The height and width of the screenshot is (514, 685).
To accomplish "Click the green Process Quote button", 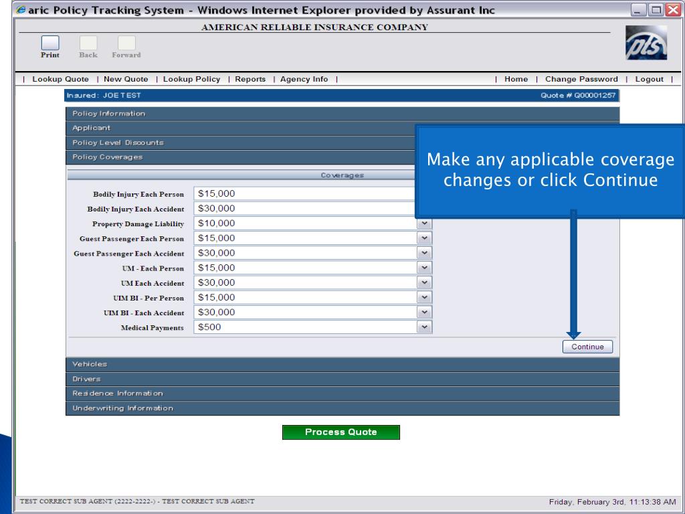I will [x=340, y=432].
